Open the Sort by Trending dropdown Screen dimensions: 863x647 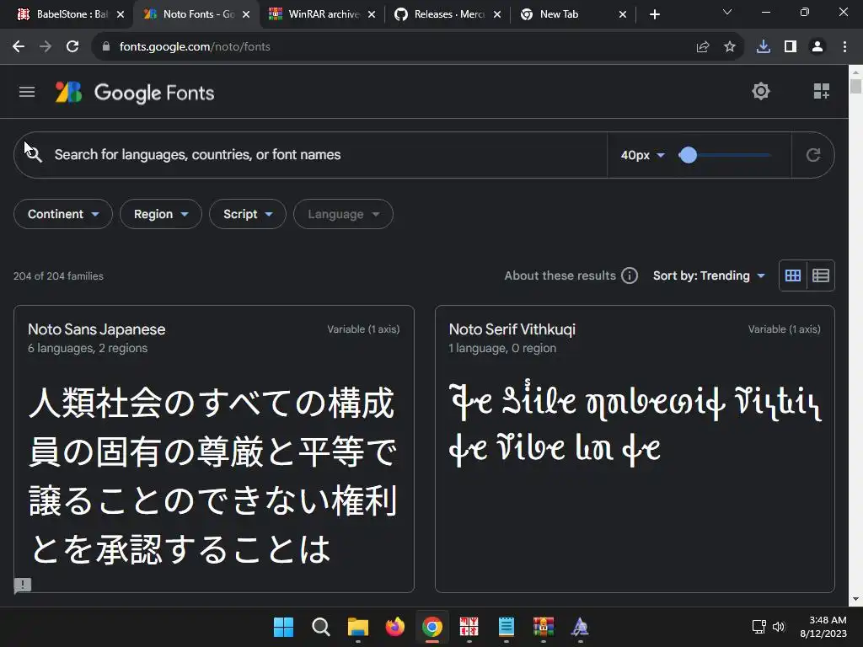(709, 275)
